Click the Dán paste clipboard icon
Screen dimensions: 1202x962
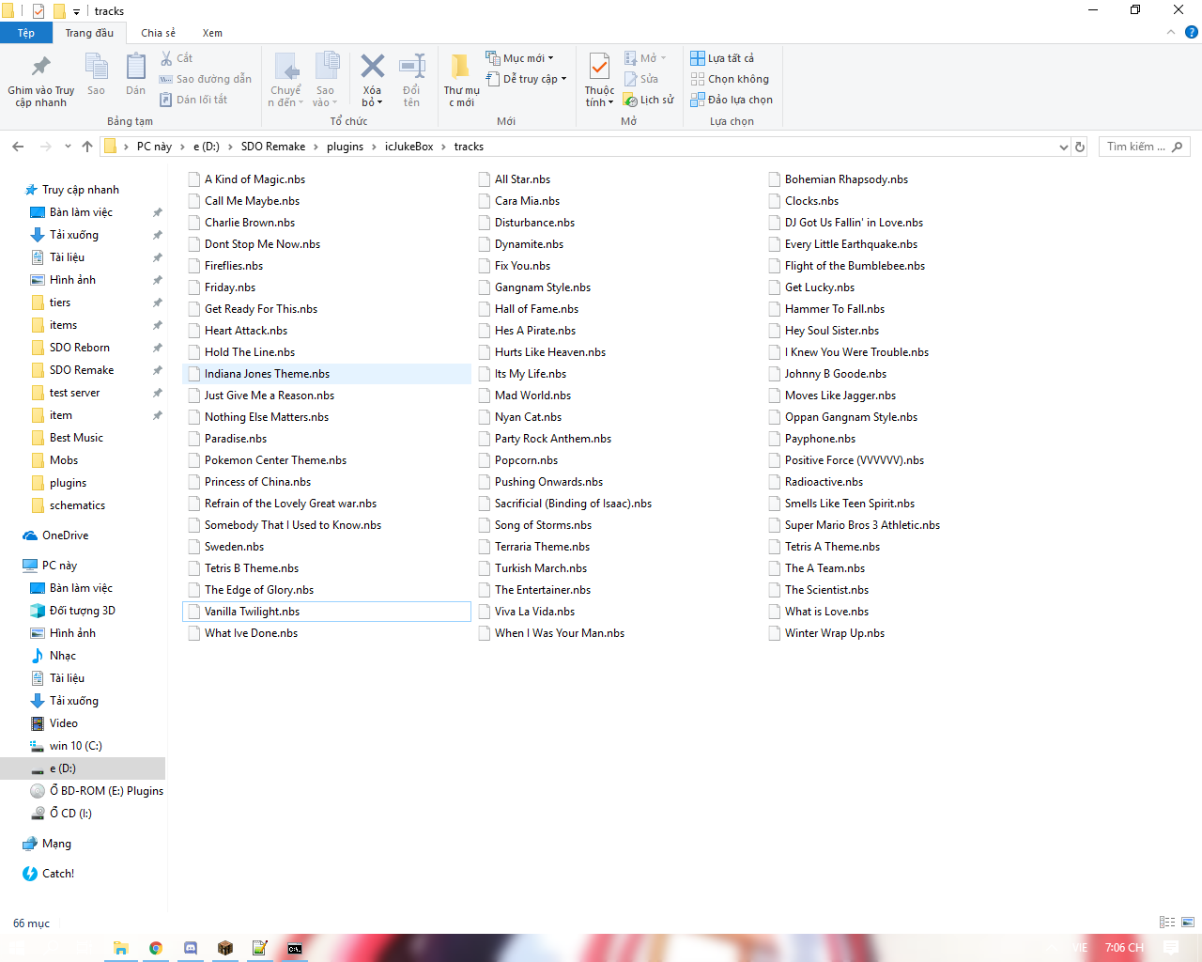(x=136, y=67)
